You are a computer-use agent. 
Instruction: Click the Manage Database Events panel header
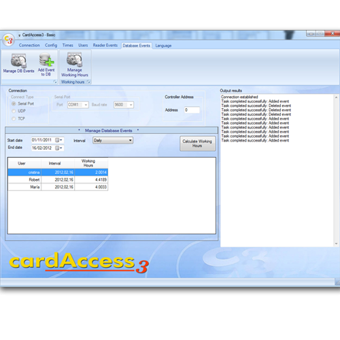click(112, 131)
